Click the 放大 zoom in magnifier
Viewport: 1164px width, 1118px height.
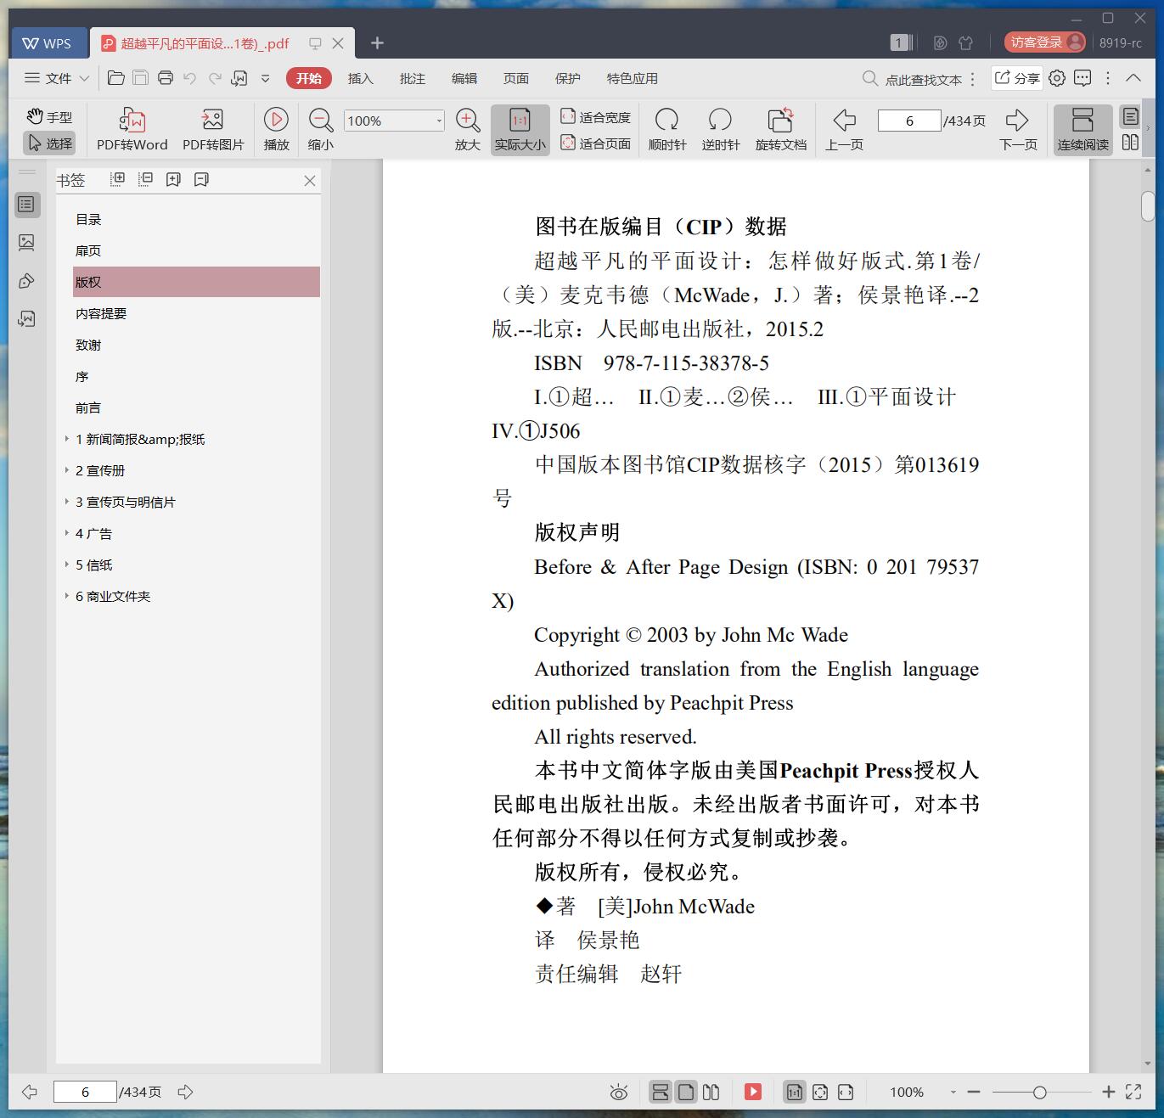point(468,120)
